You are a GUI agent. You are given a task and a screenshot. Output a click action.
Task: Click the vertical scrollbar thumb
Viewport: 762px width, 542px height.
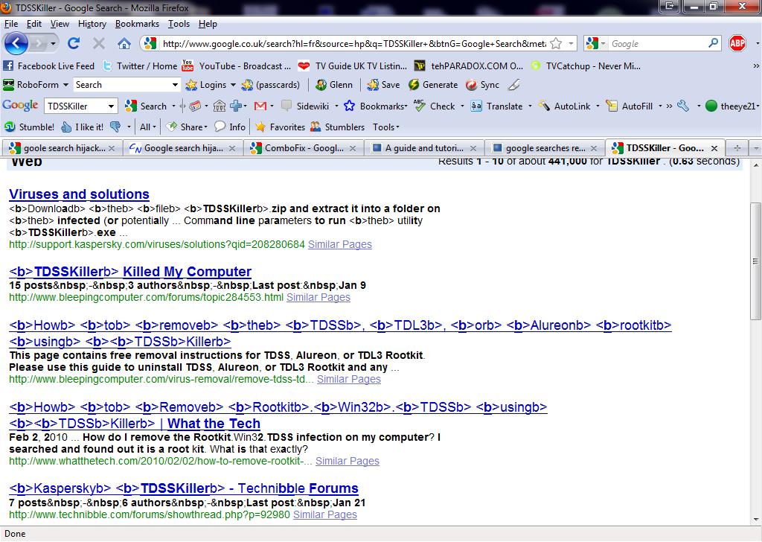click(x=755, y=261)
